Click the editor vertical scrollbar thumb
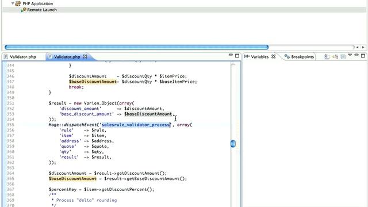 click(233, 144)
